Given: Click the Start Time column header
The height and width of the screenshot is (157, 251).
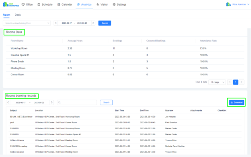Looking at the screenshot, I should [119, 111].
